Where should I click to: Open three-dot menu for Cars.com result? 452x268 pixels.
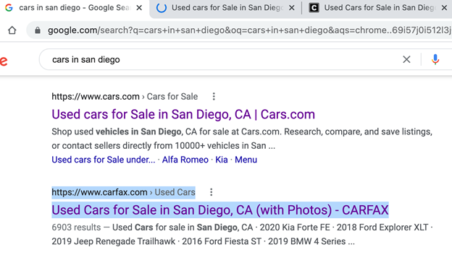tap(214, 96)
